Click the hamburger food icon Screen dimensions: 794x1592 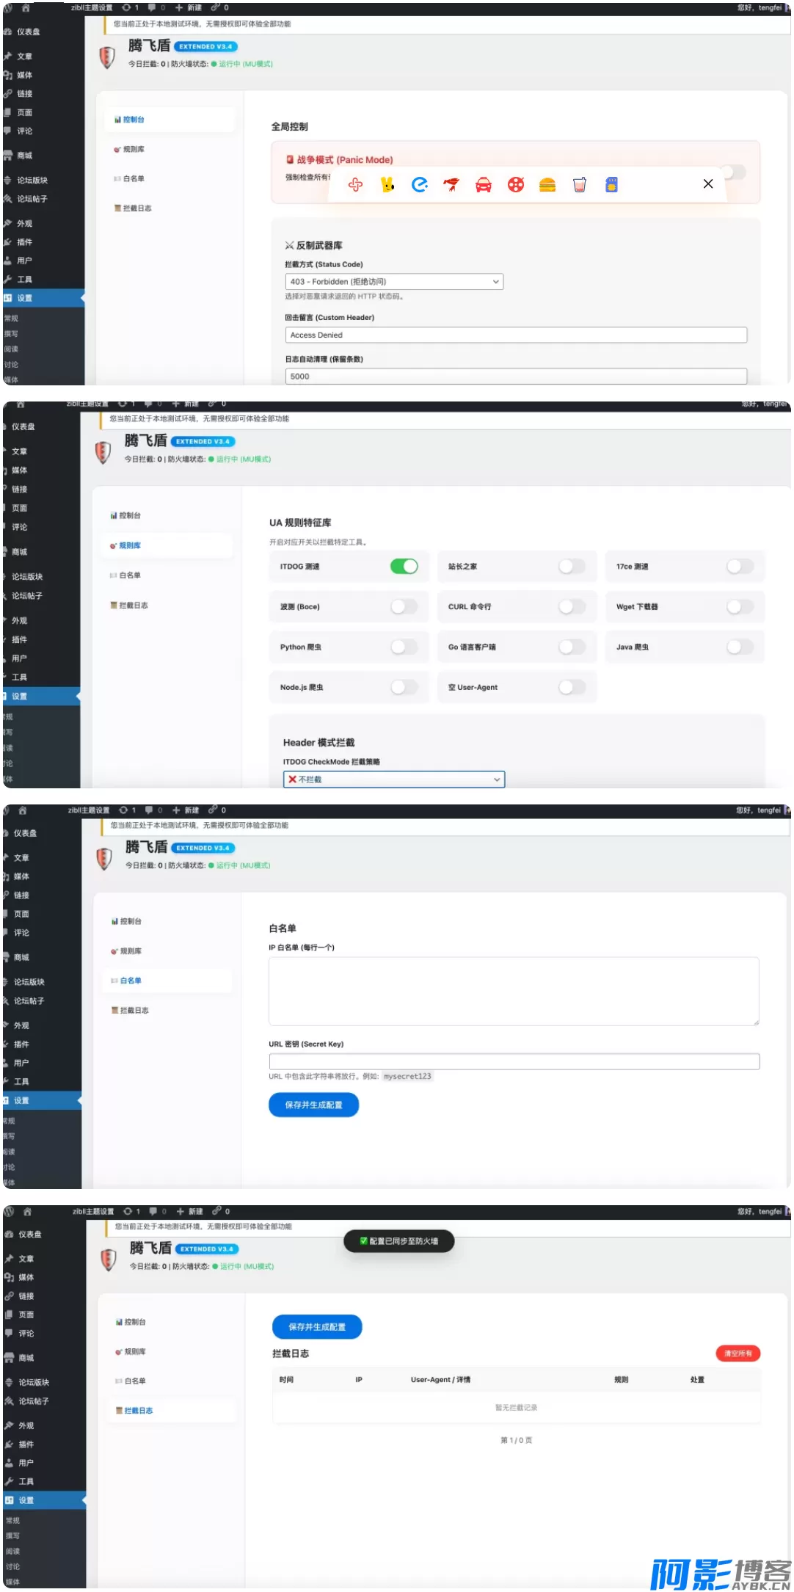[x=547, y=185]
